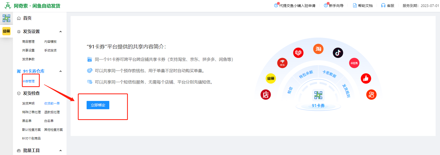This screenshot has height=155, width=440.
Task: Open 共享设置 in the sidebar
Action: click(28, 50)
